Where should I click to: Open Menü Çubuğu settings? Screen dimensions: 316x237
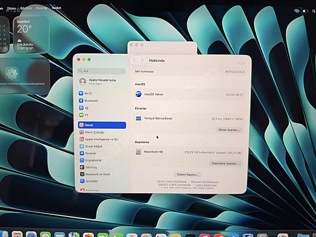click(102, 132)
